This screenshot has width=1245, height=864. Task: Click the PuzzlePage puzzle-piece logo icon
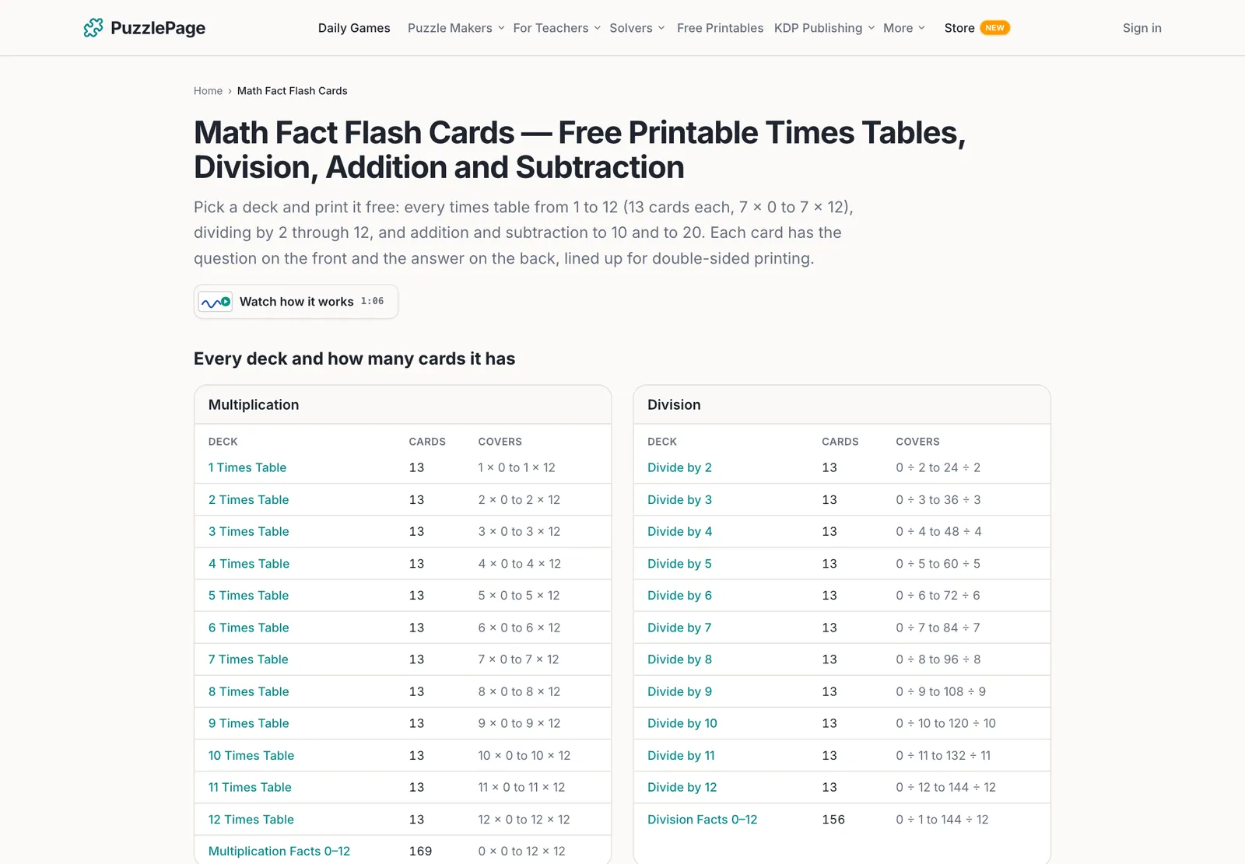tap(93, 28)
